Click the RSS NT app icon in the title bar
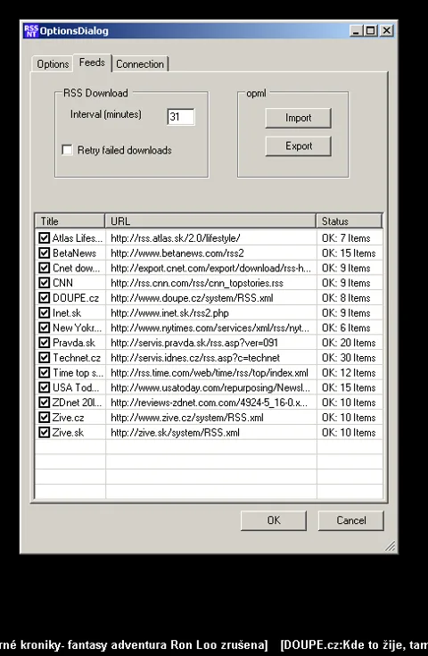This screenshot has width=428, height=656. 31,31
